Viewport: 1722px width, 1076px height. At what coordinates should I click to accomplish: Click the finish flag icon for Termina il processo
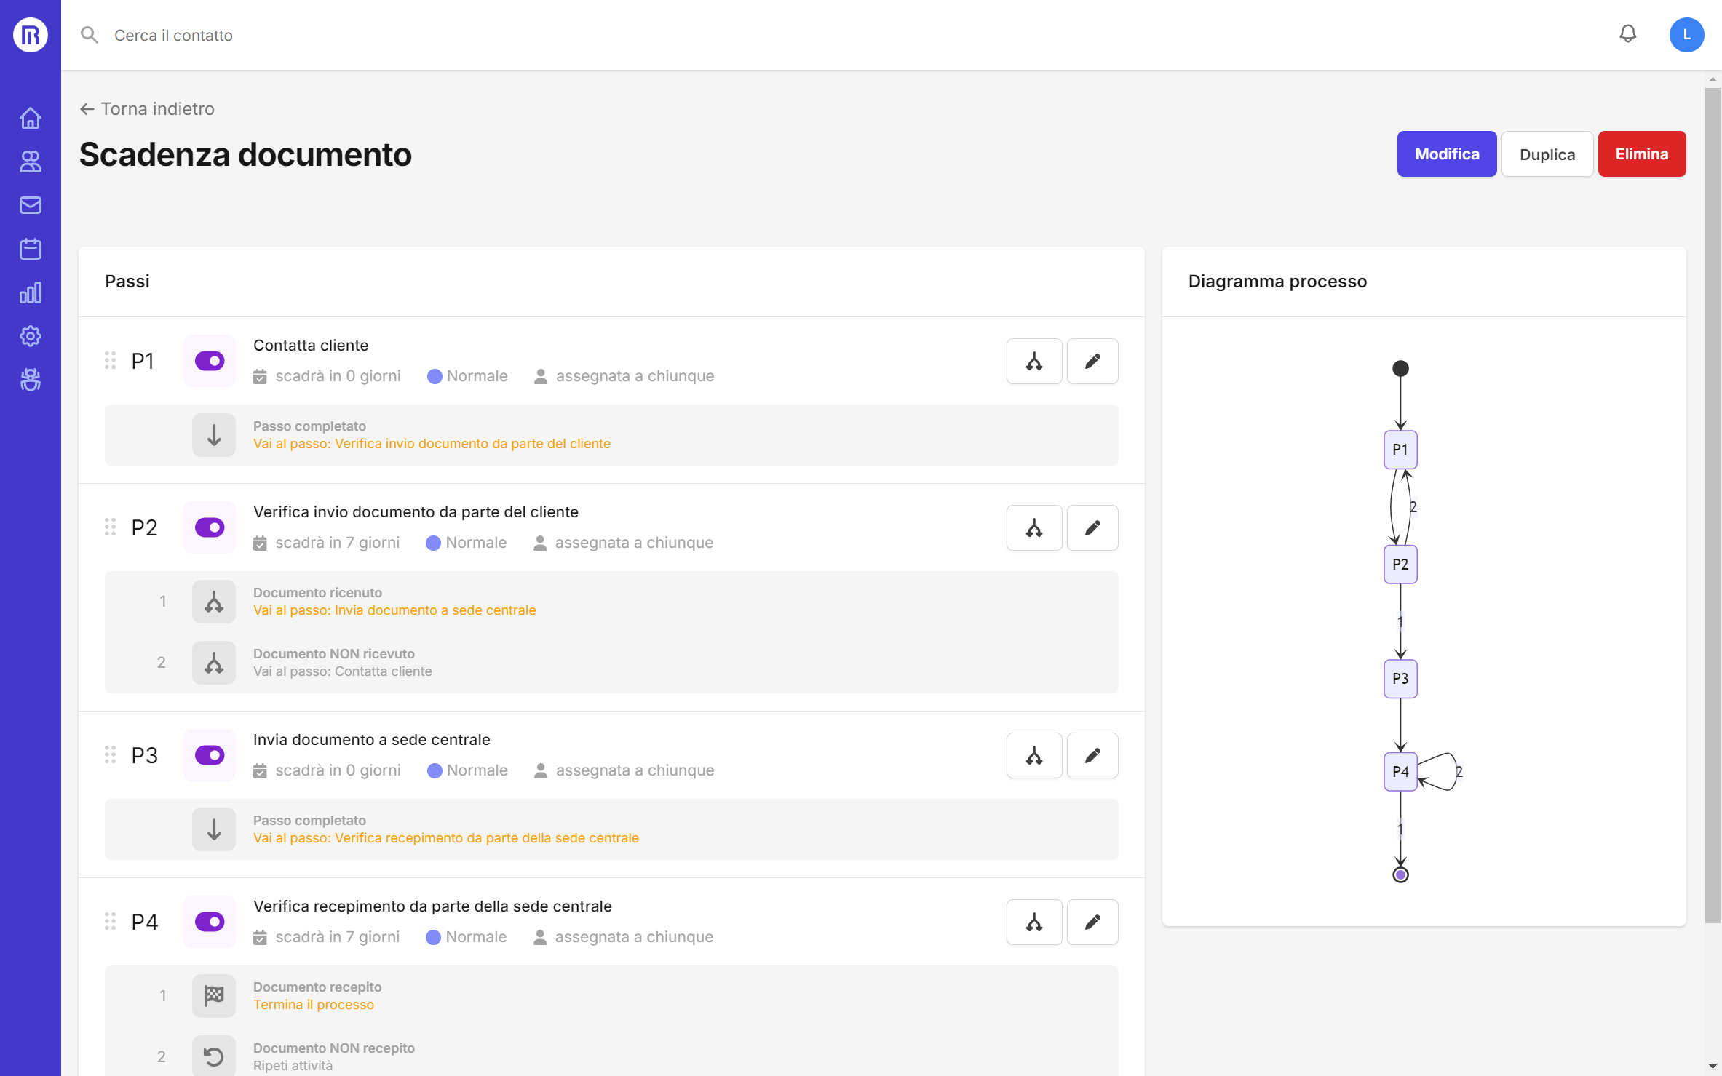click(213, 995)
